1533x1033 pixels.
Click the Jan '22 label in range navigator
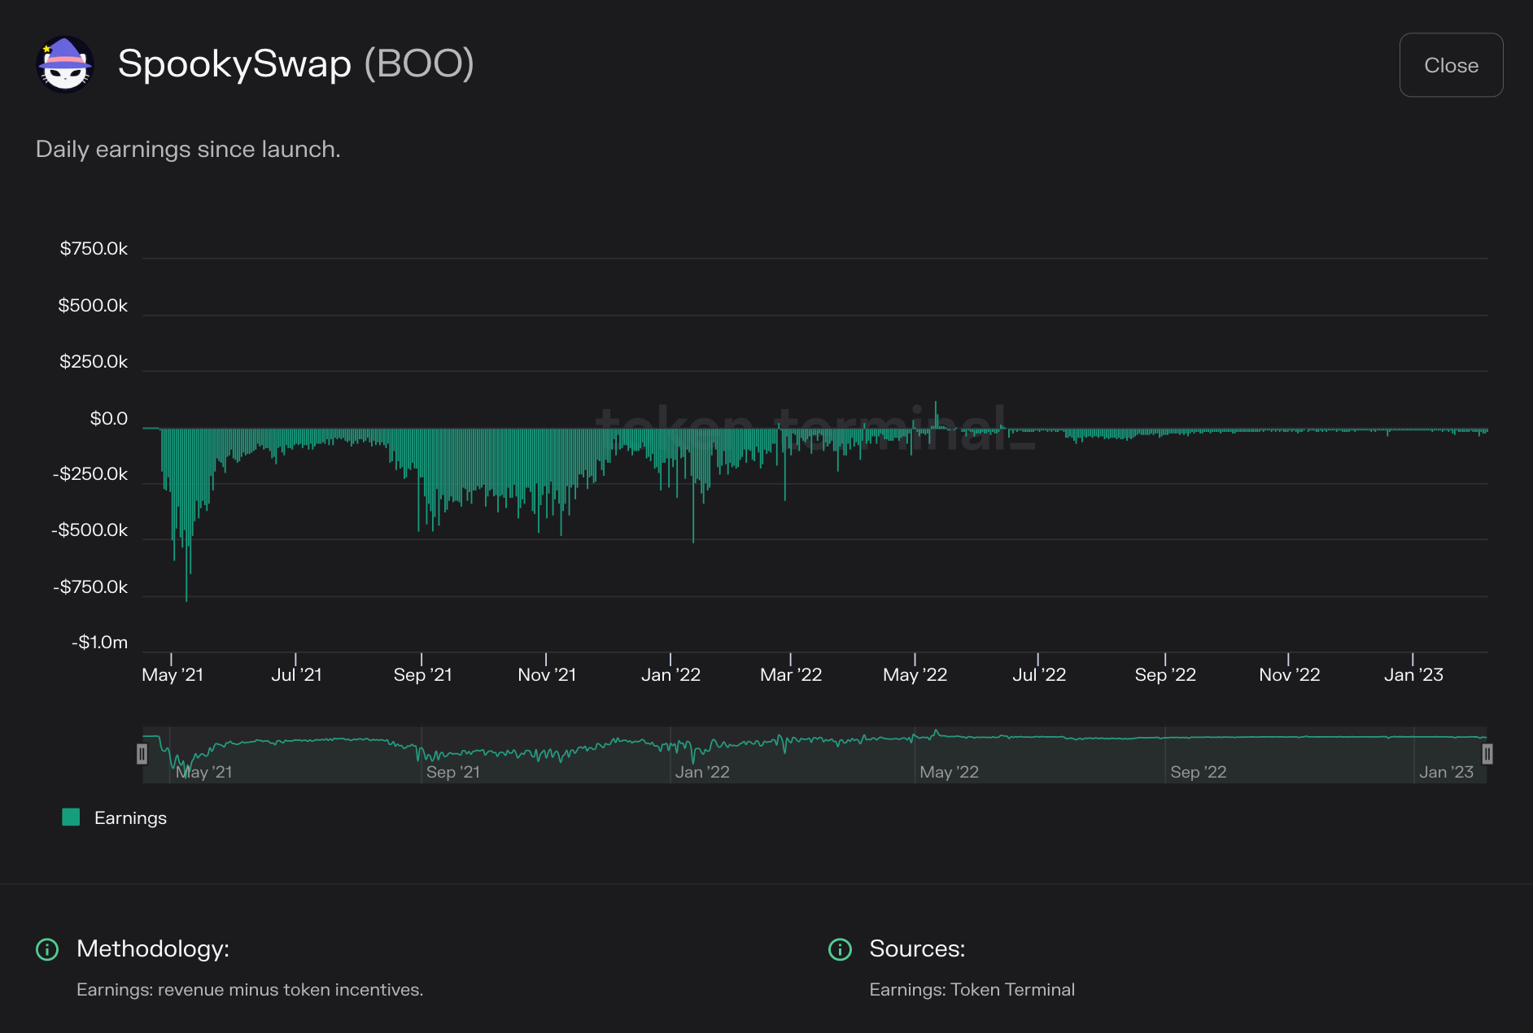tap(702, 772)
